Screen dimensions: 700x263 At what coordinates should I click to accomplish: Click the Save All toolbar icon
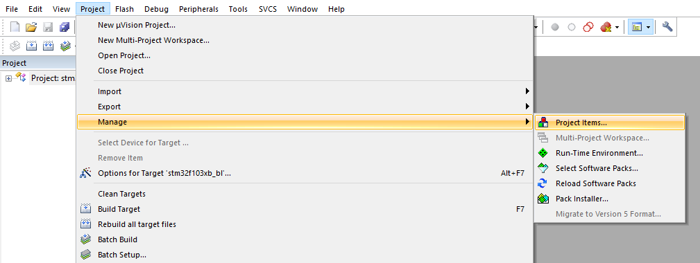click(x=65, y=27)
